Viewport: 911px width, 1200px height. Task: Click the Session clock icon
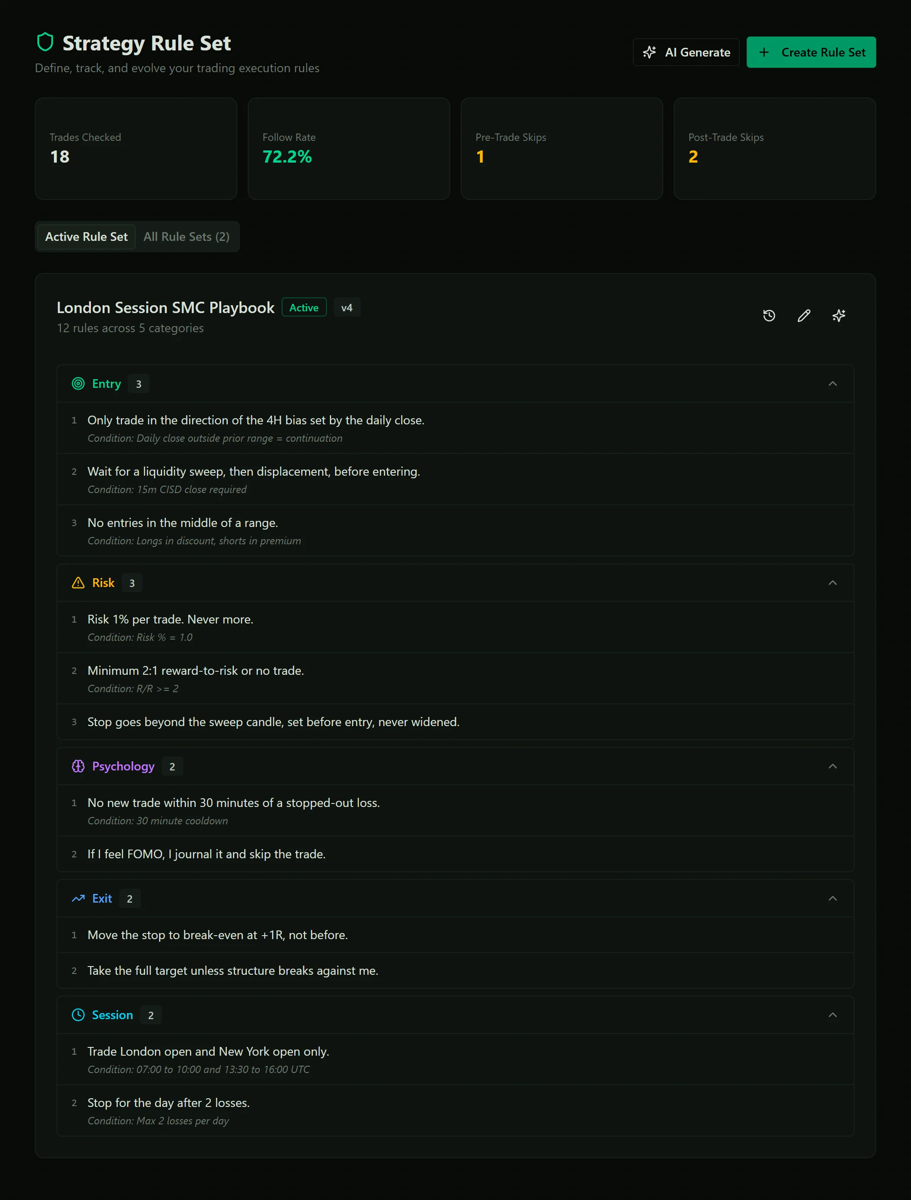(x=78, y=1014)
